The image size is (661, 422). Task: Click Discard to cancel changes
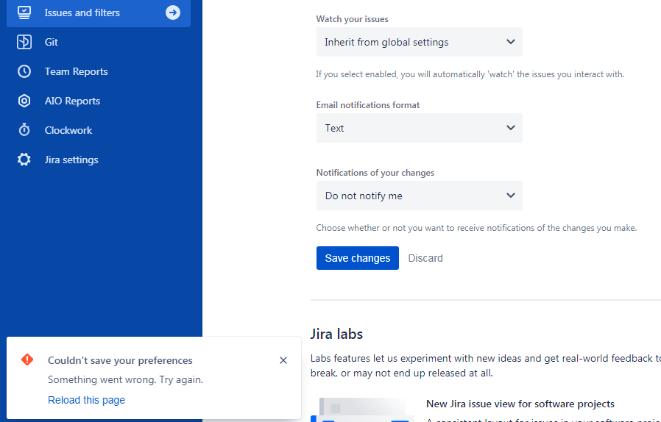425,258
